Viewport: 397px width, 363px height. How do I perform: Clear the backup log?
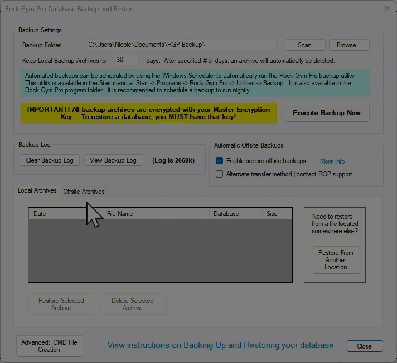point(50,160)
